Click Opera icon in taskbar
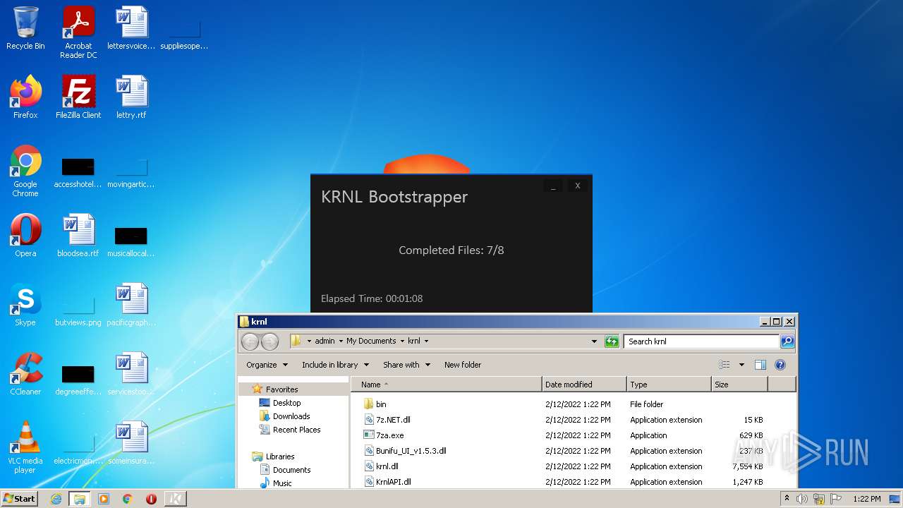903x508 pixels. pos(151,499)
